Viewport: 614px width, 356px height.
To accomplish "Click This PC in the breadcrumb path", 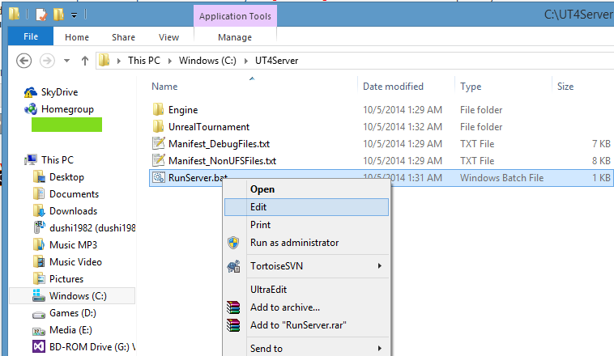I will coord(144,61).
